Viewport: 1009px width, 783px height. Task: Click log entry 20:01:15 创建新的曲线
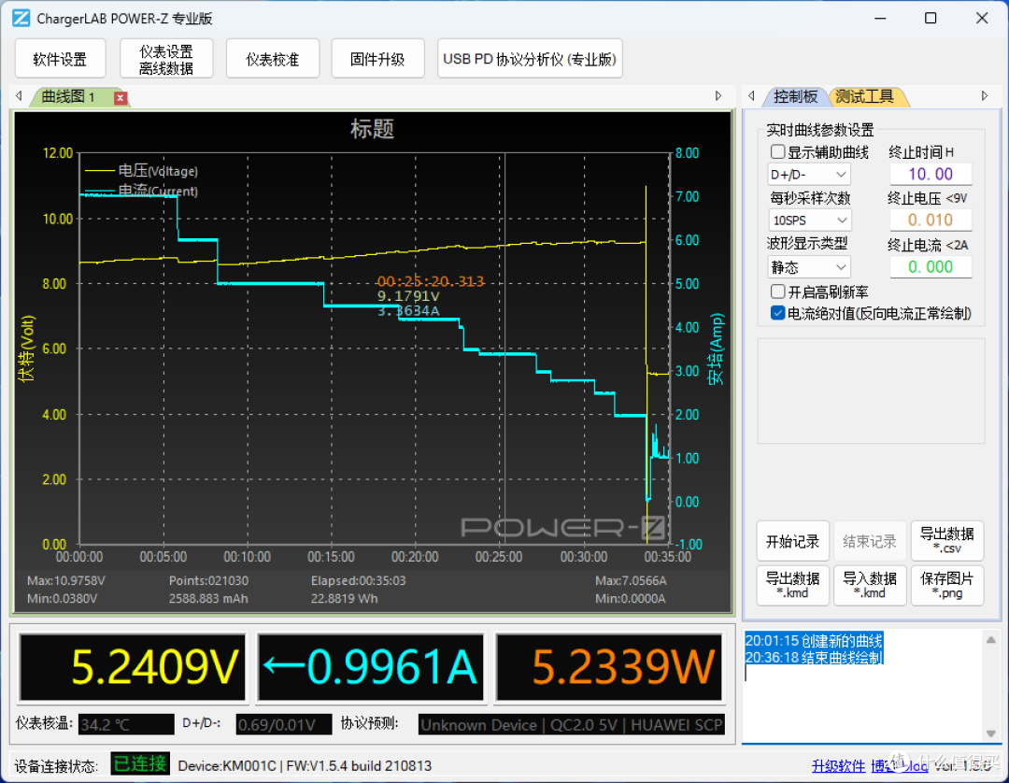(814, 641)
